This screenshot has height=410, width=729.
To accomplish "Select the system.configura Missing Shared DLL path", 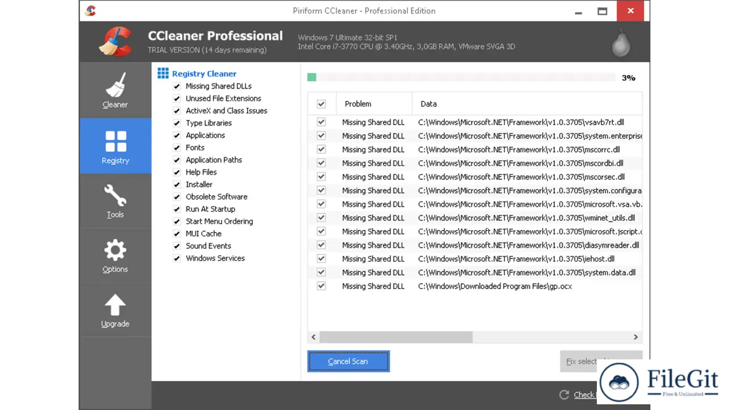I will click(x=530, y=190).
